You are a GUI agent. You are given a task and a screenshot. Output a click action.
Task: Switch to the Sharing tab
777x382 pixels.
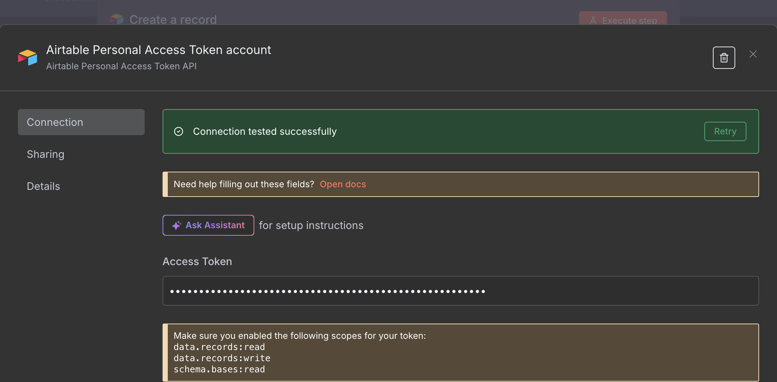tap(45, 154)
